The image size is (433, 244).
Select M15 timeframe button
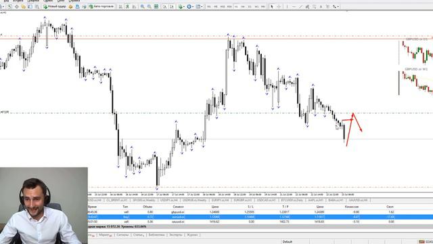pos(223,7)
